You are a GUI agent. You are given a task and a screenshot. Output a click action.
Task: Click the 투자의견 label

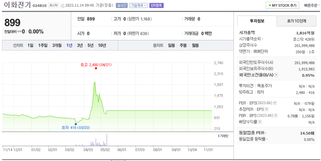(246, 86)
